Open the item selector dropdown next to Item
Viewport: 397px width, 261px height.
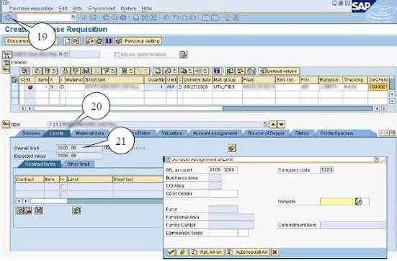(265, 124)
